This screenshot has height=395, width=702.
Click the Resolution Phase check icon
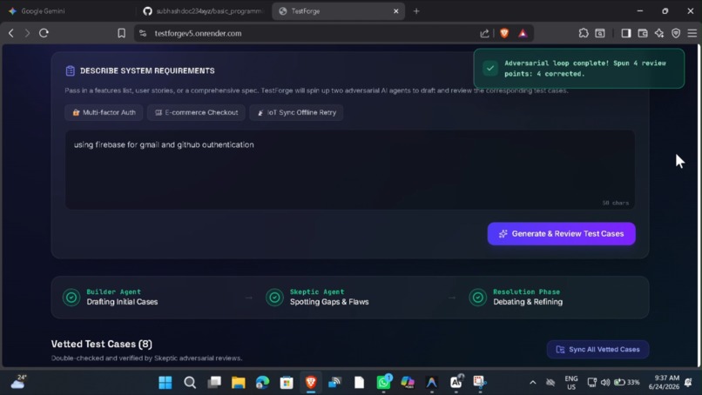click(x=477, y=297)
